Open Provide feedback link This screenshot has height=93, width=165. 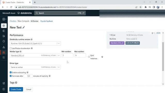pyautogui.click(x=46, y=21)
